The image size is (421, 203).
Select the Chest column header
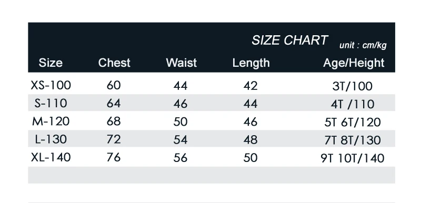coord(114,63)
